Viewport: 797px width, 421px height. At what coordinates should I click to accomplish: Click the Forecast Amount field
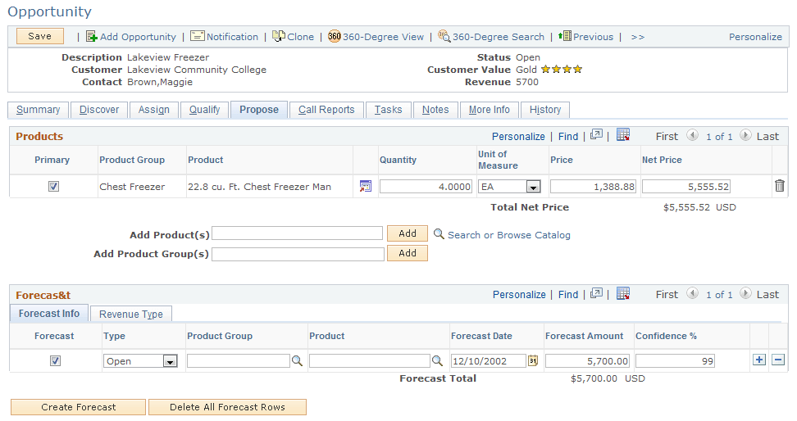point(587,360)
